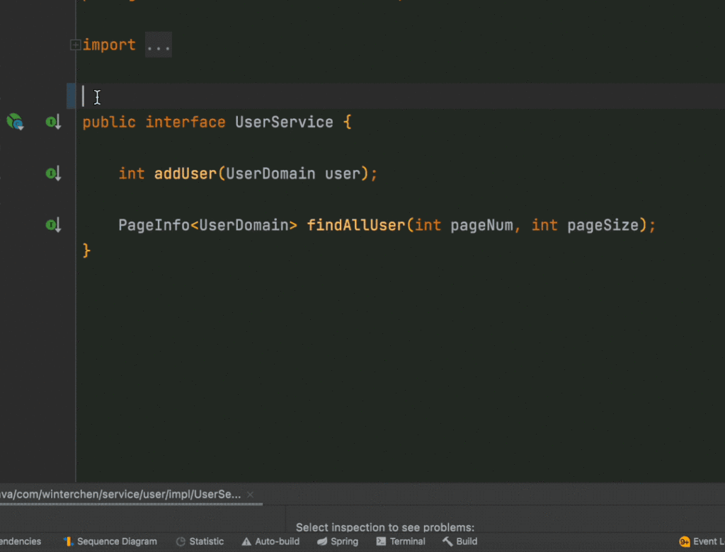Click the implemented-method arrow next to findAllUser

(52, 225)
